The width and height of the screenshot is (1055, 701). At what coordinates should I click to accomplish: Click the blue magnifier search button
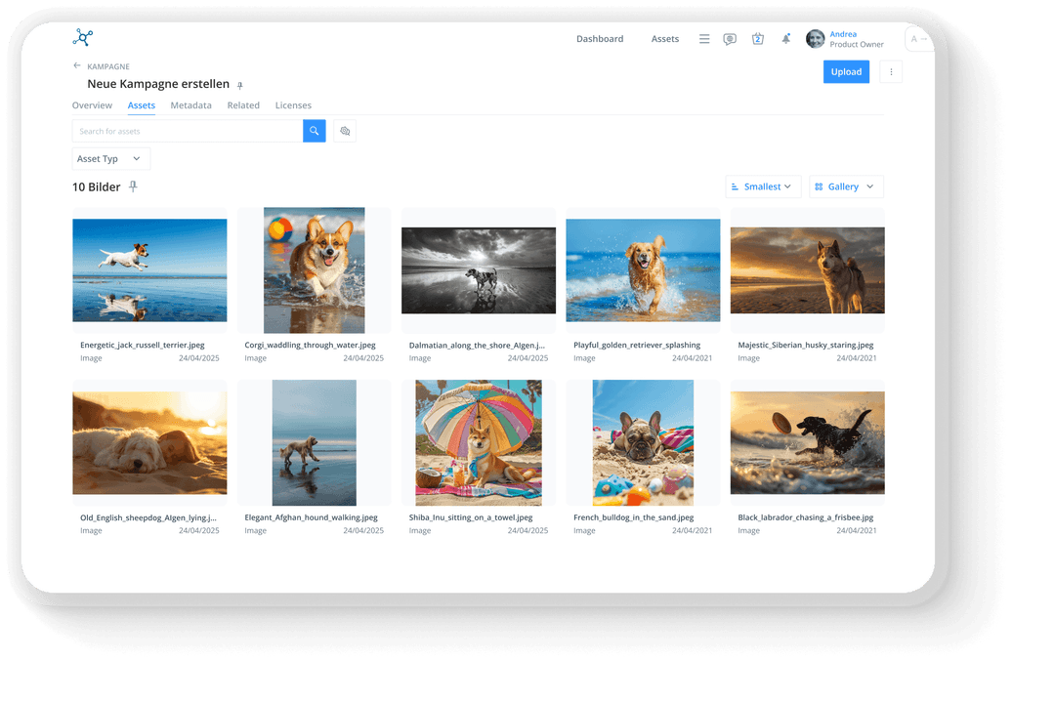pos(315,131)
